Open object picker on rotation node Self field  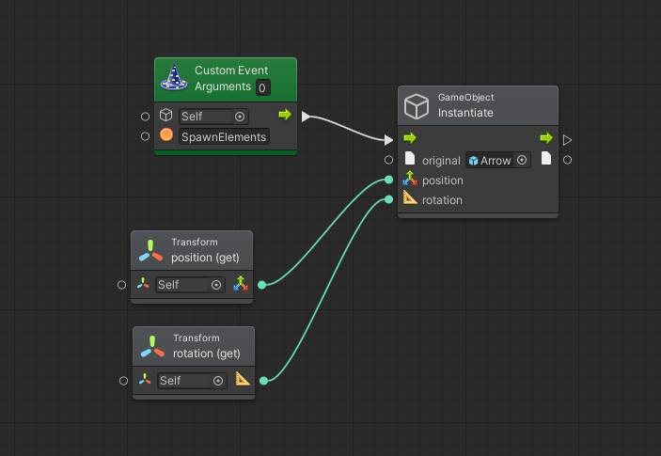(x=218, y=381)
